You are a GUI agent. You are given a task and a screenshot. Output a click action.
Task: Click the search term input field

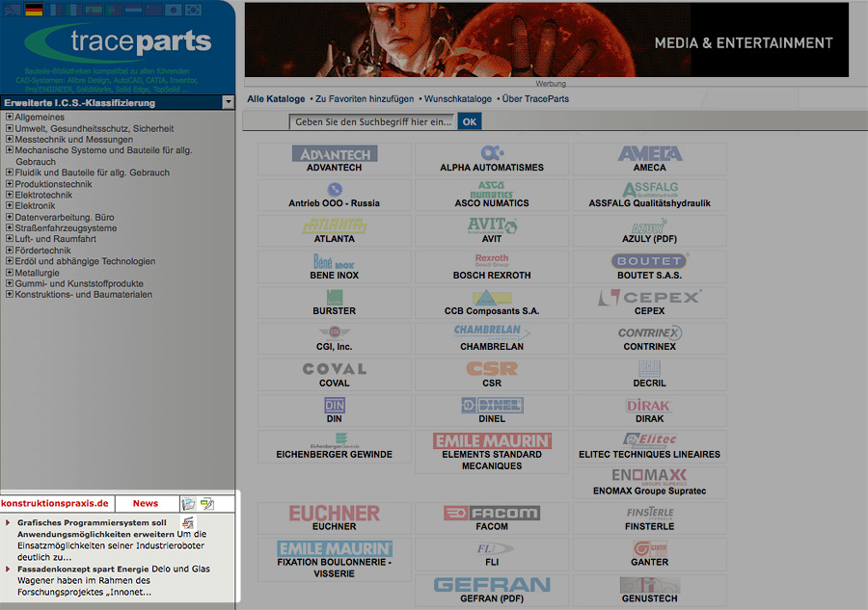point(372,122)
